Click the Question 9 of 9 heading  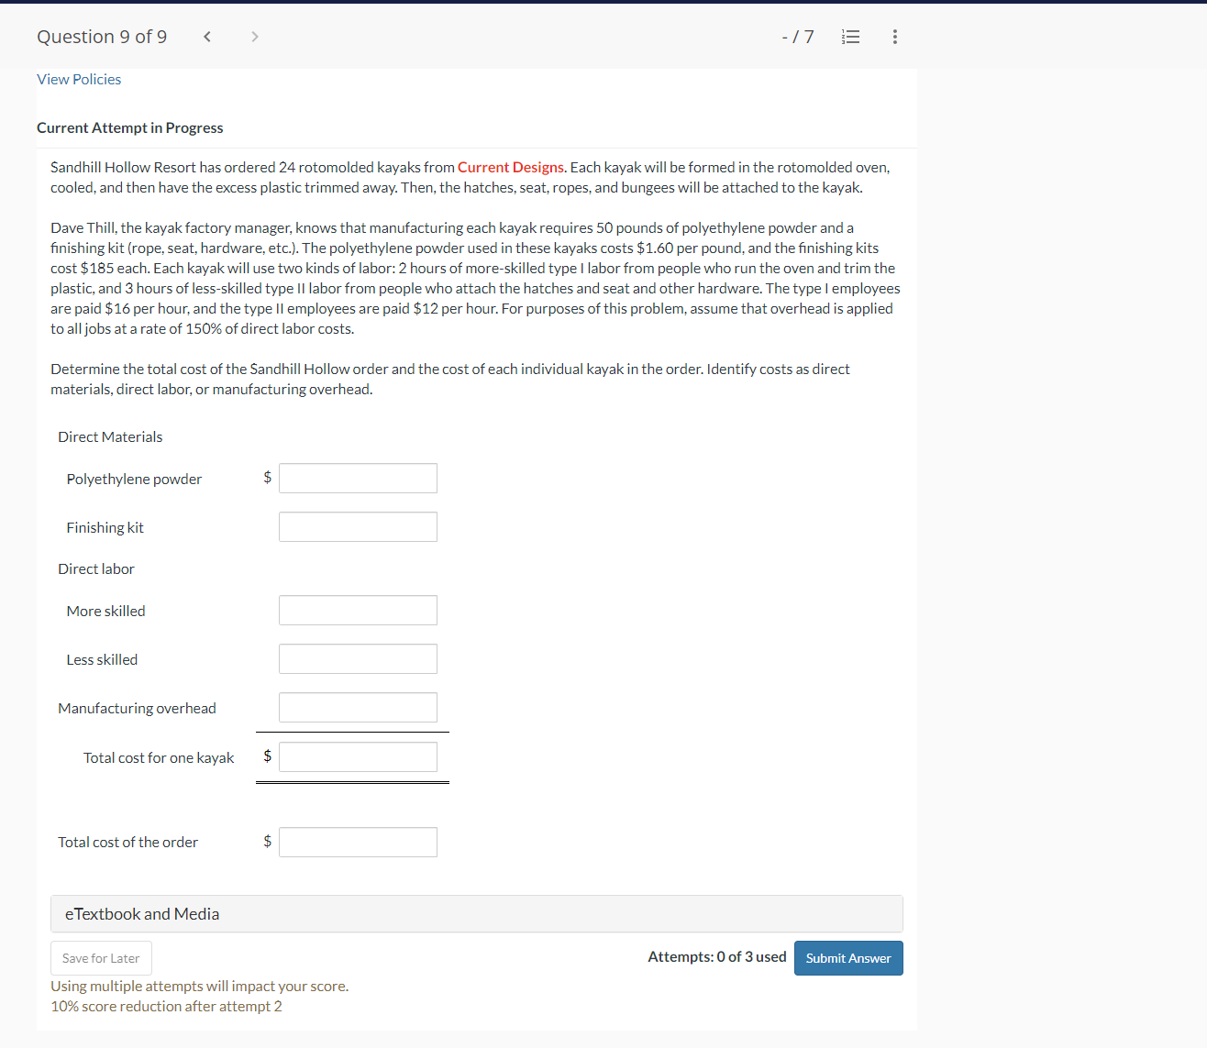click(101, 37)
